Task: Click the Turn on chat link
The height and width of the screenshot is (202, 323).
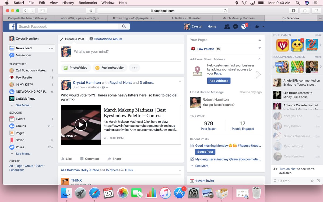Action: tap(288, 169)
